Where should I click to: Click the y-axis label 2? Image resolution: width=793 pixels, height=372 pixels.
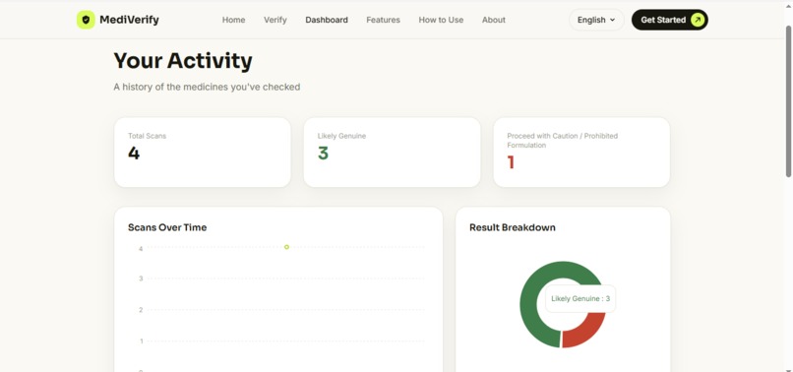tap(141, 310)
